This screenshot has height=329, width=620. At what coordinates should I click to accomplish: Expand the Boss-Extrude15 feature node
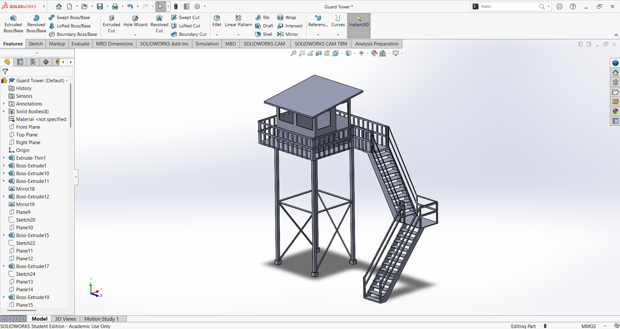coord(4,235)
